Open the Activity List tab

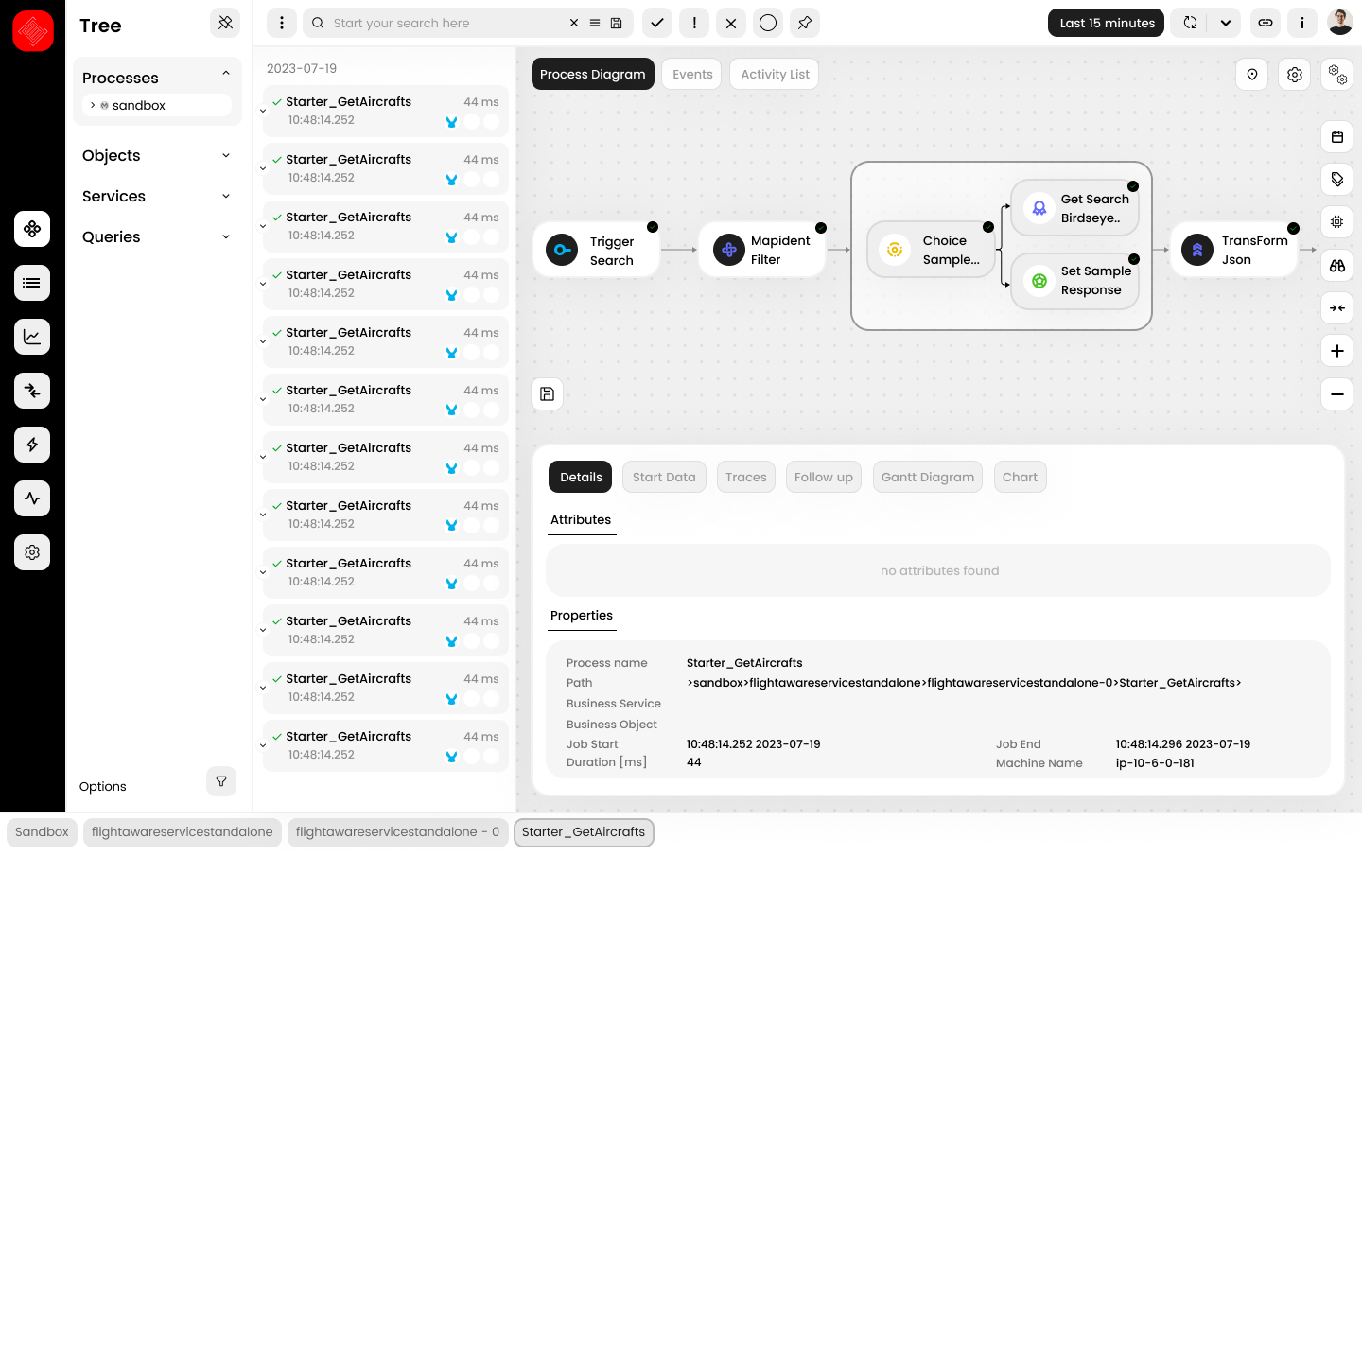775,75
